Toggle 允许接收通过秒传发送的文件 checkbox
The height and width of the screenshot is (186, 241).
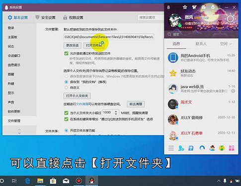66,54
